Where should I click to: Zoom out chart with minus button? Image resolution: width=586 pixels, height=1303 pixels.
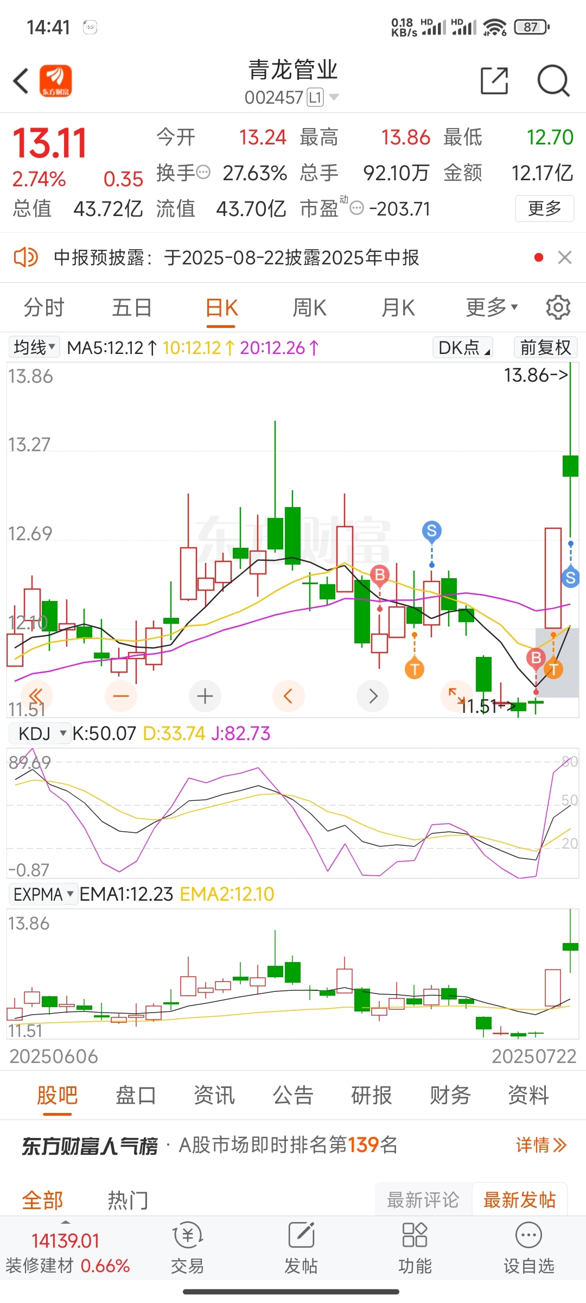[120, 695]
